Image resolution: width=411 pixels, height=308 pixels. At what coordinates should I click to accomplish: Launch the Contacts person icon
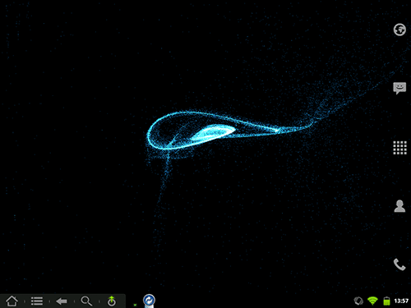(399, 206)
